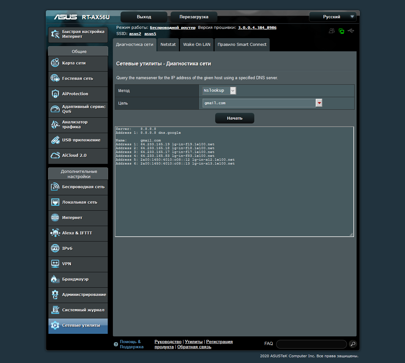This screenshot has height=363, width=405.
Task: Switch to the Netstat tab
Action: tap(168, 45)
